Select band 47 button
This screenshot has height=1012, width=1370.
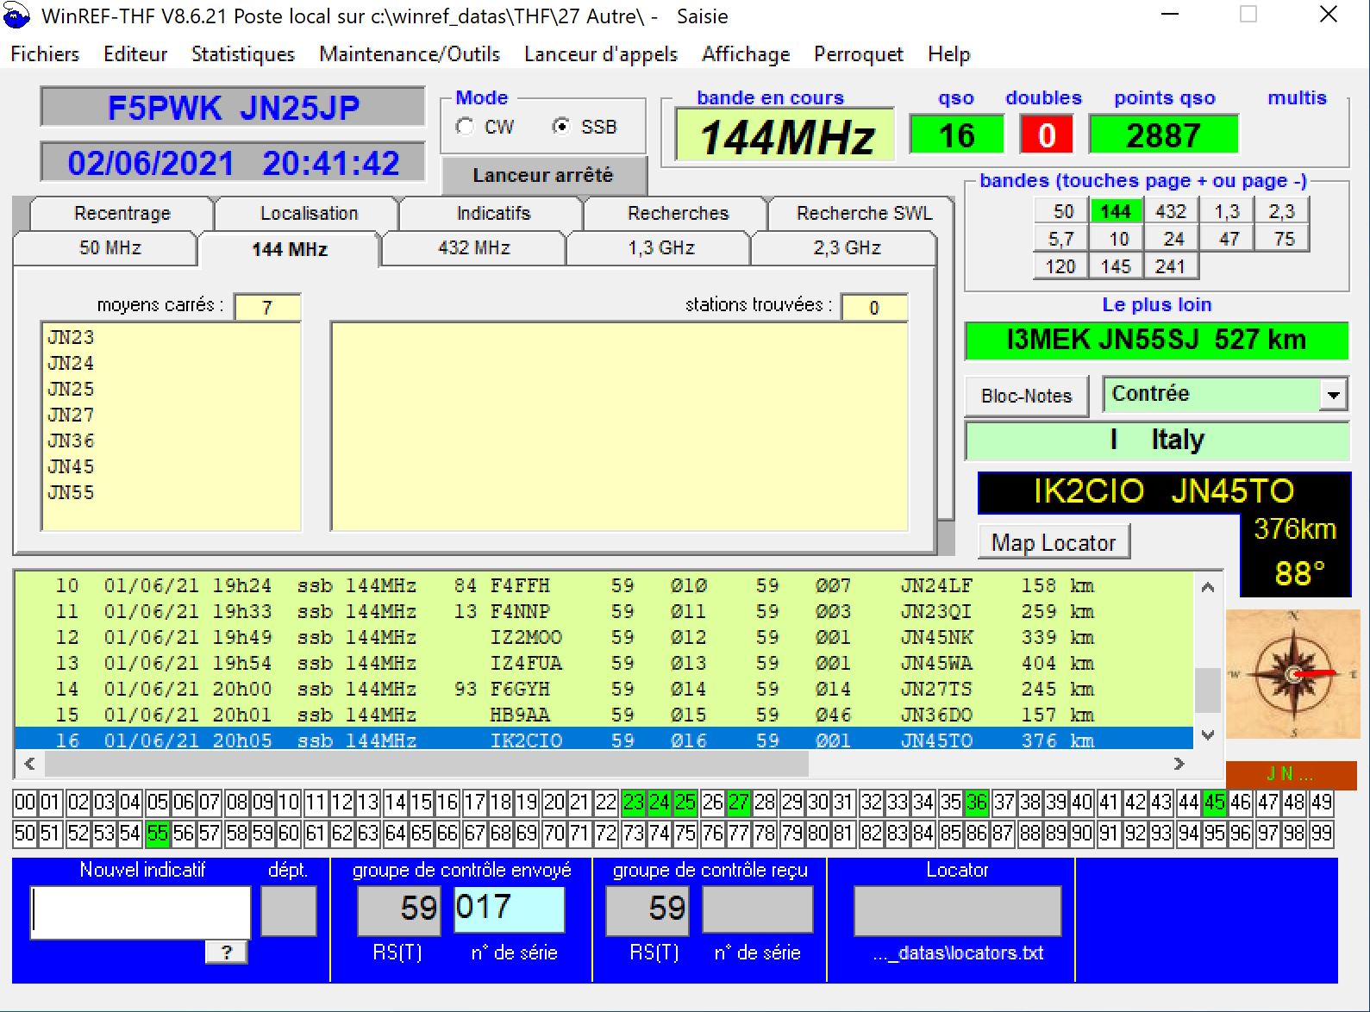(x=1229, y=239)
